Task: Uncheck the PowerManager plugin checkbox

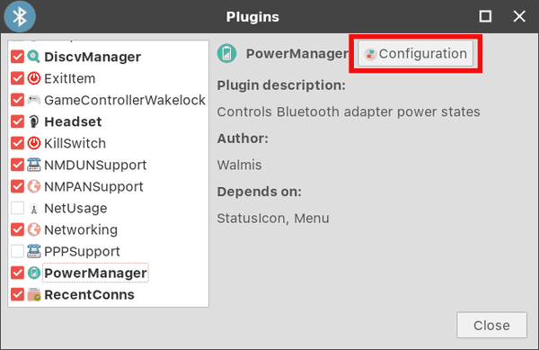Action: coord(17,273)
